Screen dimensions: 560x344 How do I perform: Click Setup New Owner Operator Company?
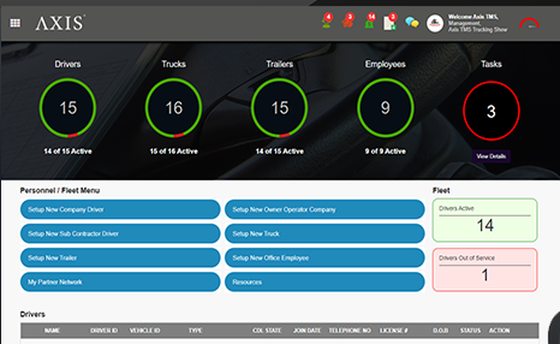324,209
